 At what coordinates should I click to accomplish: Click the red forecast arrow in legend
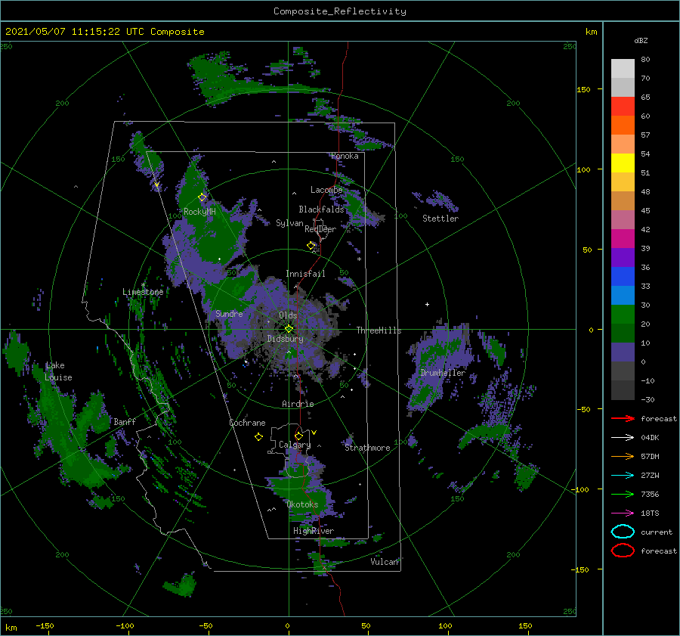click(x=623, y=418)
